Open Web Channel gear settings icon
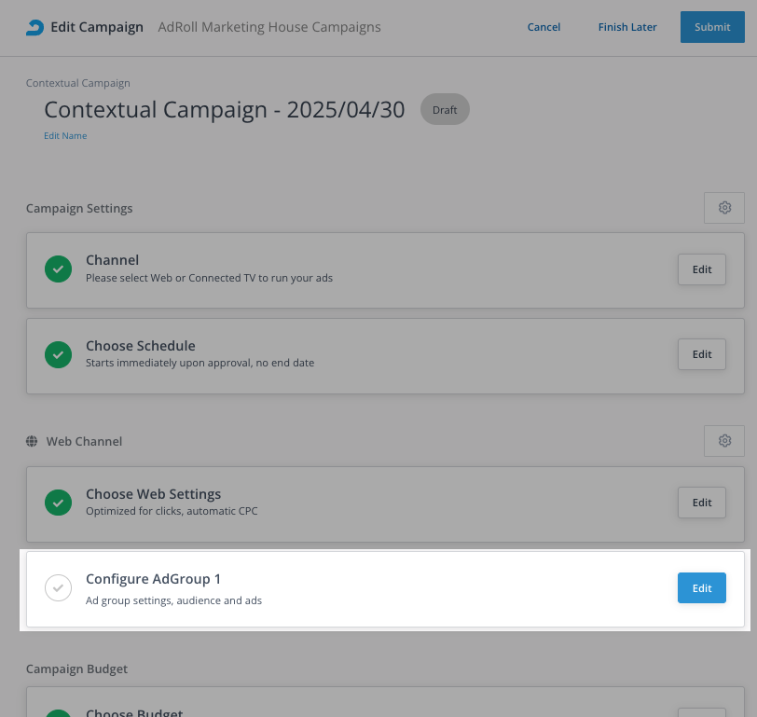The width and height of the screenshot is (757, 717). (724, 441)
